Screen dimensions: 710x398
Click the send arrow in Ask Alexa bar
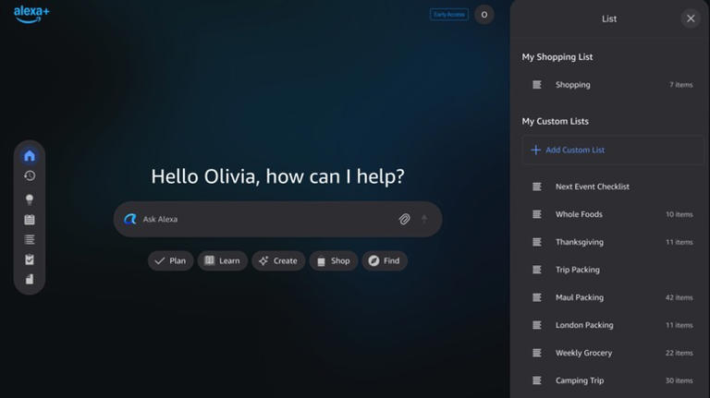point(424,220)
